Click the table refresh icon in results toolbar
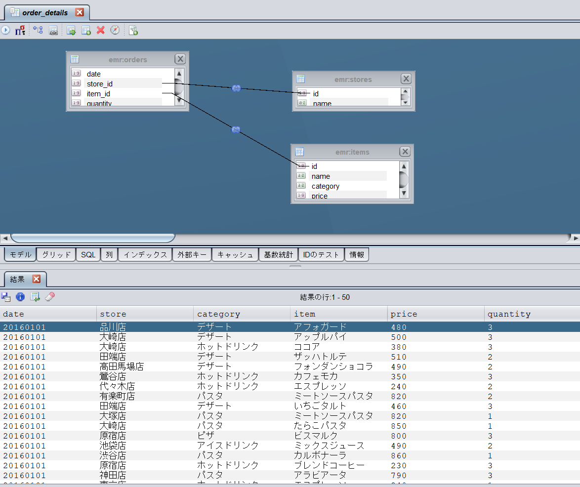The width and height of the screenshot is (580, 487). [35, 297]
